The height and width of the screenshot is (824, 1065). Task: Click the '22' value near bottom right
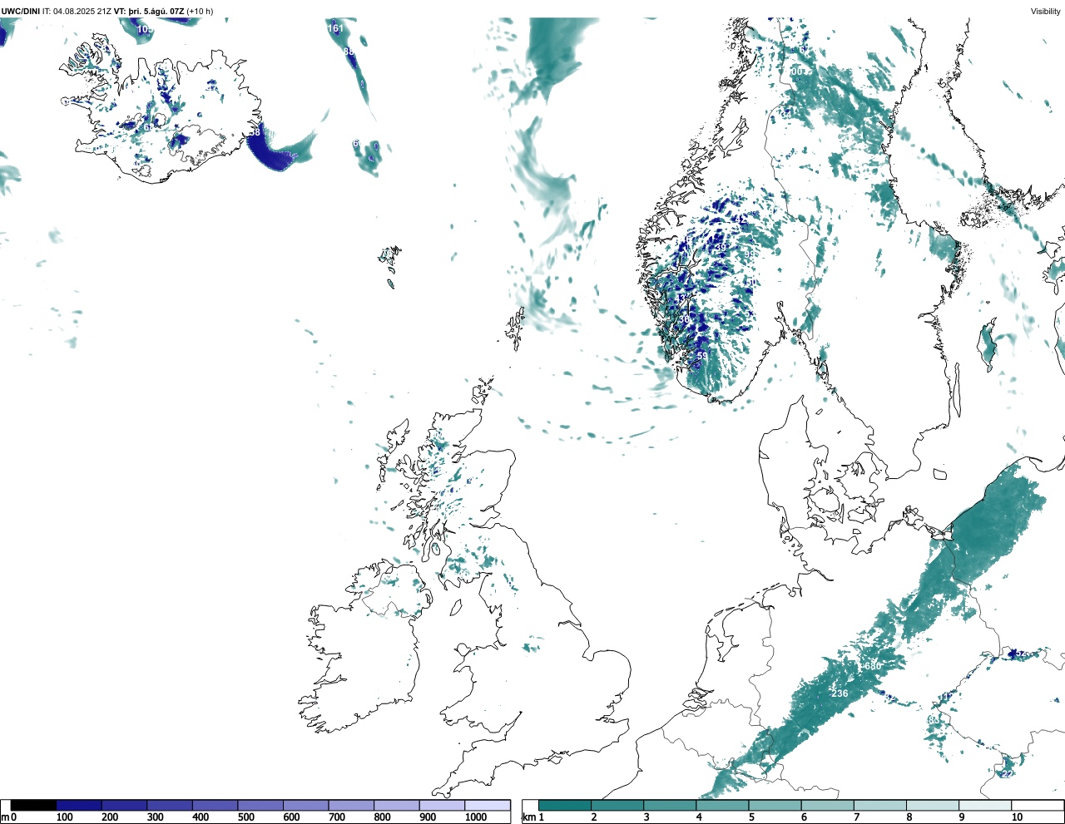point(1007,774)
